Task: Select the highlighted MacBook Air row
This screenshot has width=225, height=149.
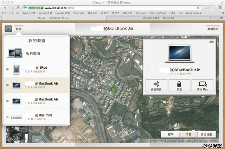Action: pos(37,85)
